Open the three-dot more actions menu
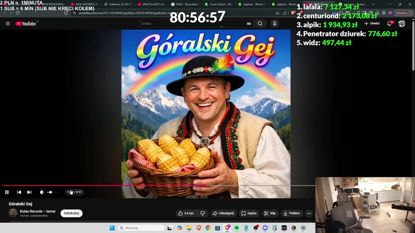Screen dimensions: 415x233 pyautogui.click(x=309, y=213)
